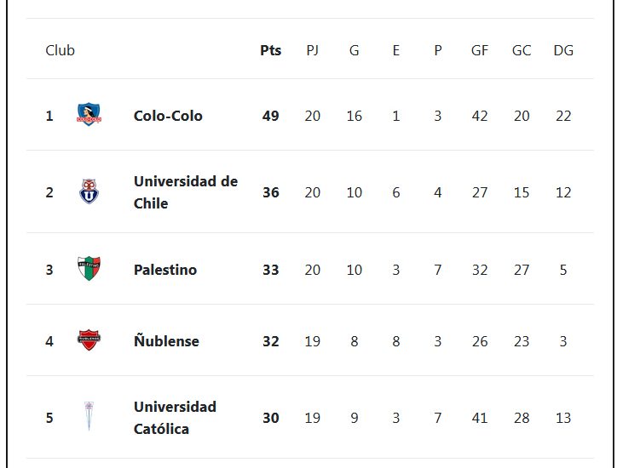The image size is (617, 468).
Task: Click the Palestino tricolor shield crest
Action: tap(89, 268)
